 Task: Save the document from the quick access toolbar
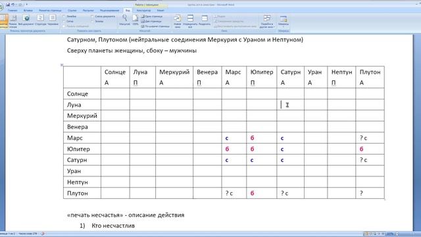click(8, 5)
